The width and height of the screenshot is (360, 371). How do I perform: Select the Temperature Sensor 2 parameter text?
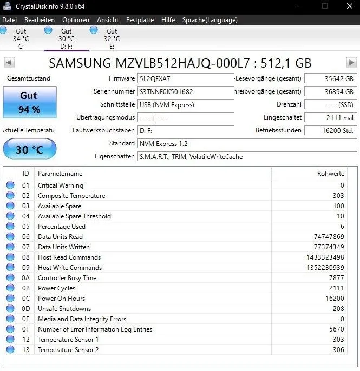pyautogui.click(x=68, y=350)
